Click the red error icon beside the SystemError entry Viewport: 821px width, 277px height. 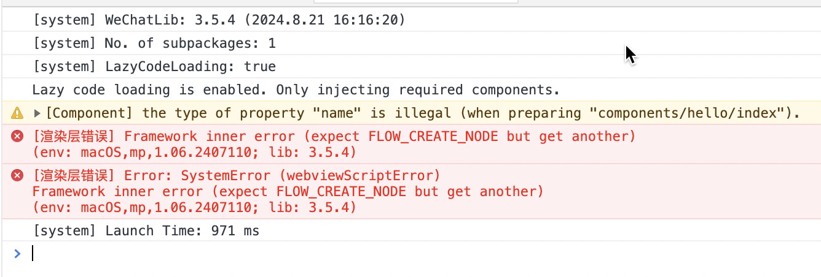pos(17,176)
